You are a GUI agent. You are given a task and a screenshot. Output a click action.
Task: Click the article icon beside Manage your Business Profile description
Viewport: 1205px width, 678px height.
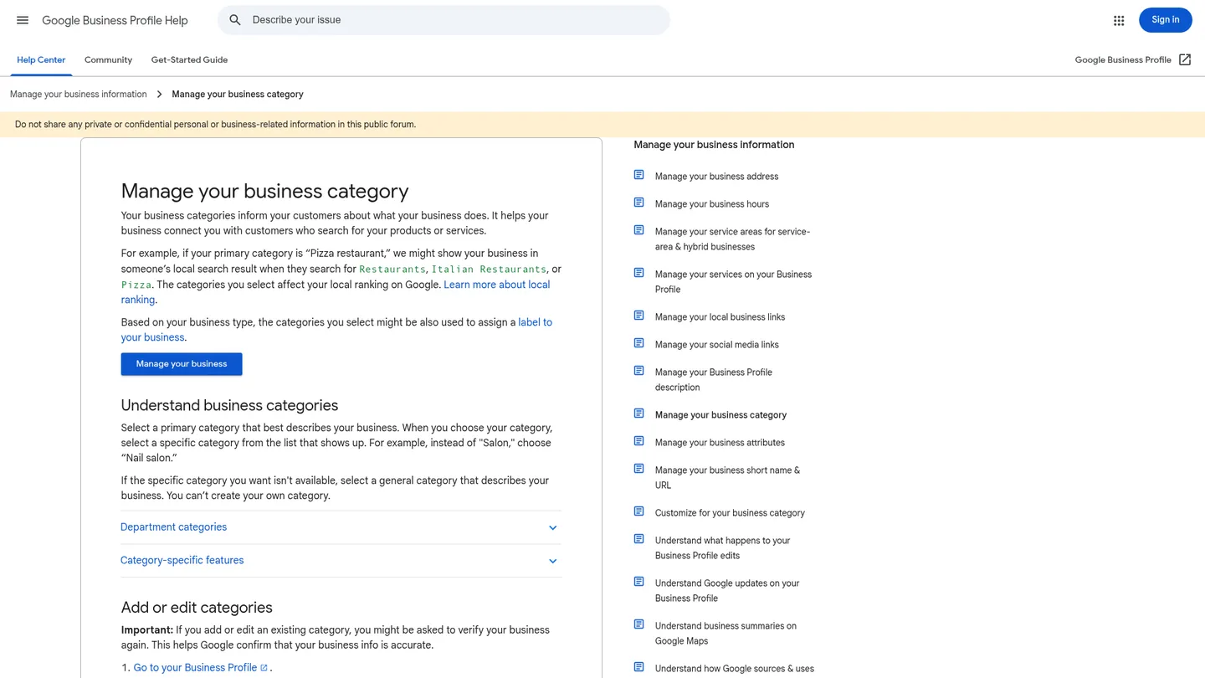point(638,371)
